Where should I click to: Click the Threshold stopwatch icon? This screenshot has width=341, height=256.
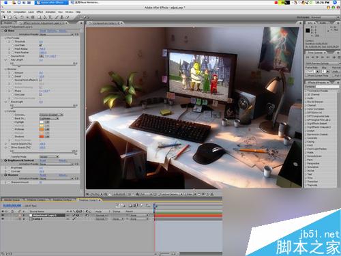pos(13,42)
